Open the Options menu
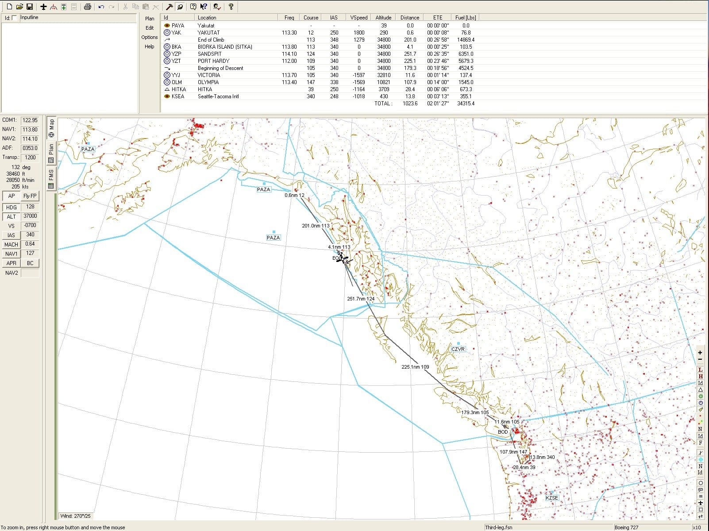 149,37
